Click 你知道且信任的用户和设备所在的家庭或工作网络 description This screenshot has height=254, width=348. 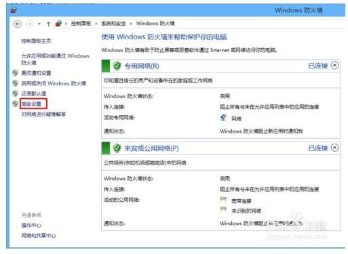tap(158, 81)
